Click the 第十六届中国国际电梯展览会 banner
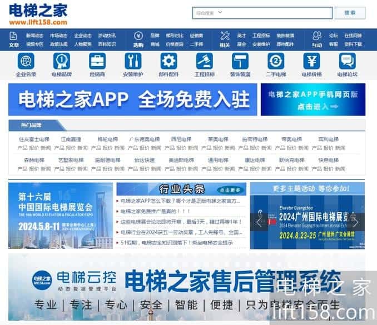Screen dimensions: 377x325 [61, 216]
